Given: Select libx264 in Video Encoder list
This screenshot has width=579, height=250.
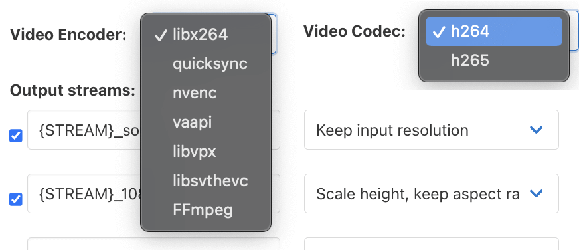Looking at the screenshot, I should coord(206,35).
